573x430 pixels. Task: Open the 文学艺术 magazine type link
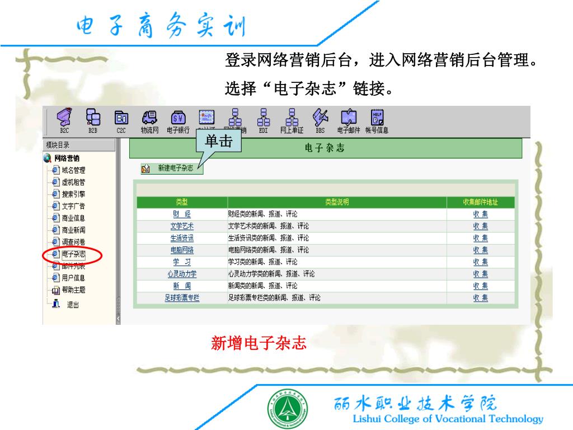[x=182, y=226]
